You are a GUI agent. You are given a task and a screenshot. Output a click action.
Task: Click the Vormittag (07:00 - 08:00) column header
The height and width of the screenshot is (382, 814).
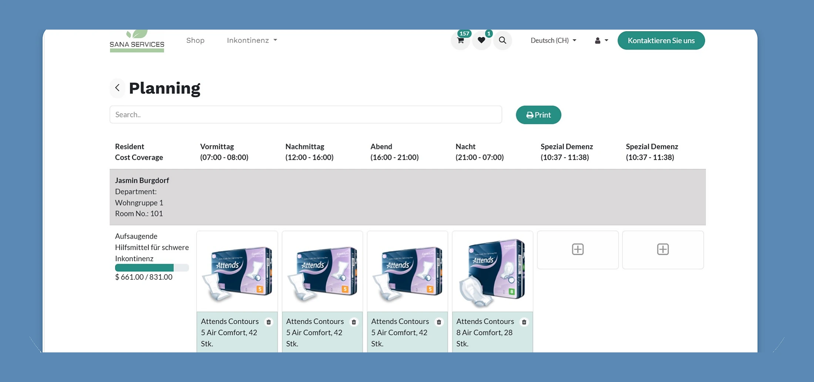pyautogui.click(x=224, y=152)
